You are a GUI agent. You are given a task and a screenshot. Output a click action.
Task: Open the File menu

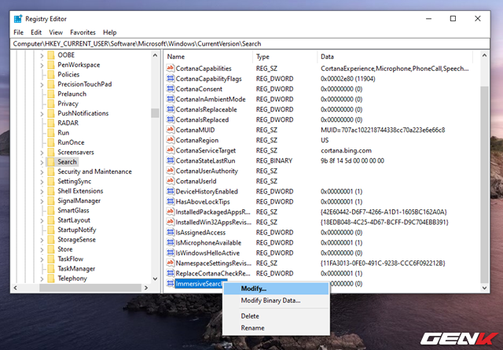click(18, 32)
